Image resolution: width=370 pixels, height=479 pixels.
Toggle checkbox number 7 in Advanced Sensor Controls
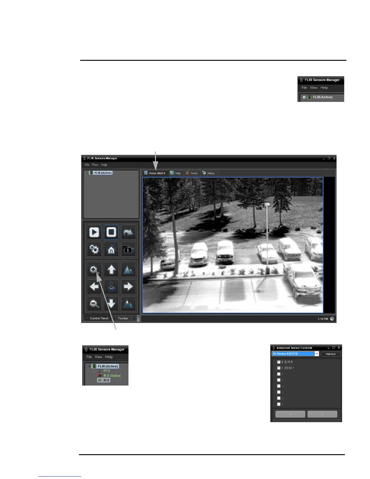coord(279,404)
